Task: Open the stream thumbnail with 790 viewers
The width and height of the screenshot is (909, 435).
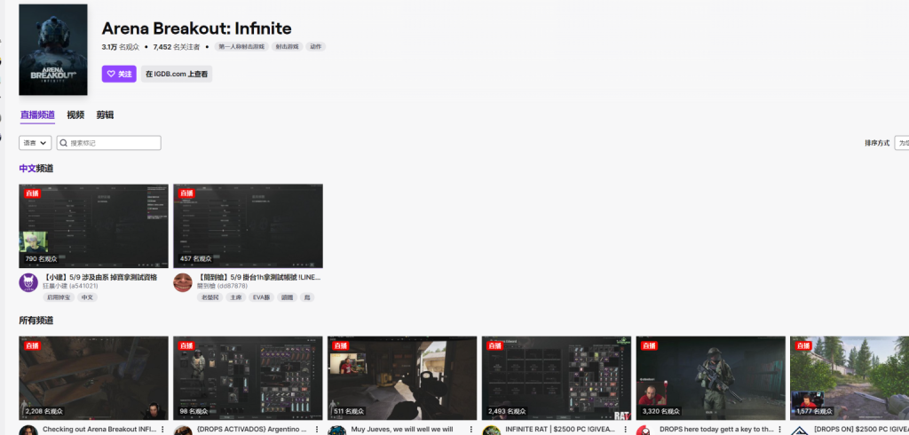Action: pyautogui.click(x=94, y=226)
